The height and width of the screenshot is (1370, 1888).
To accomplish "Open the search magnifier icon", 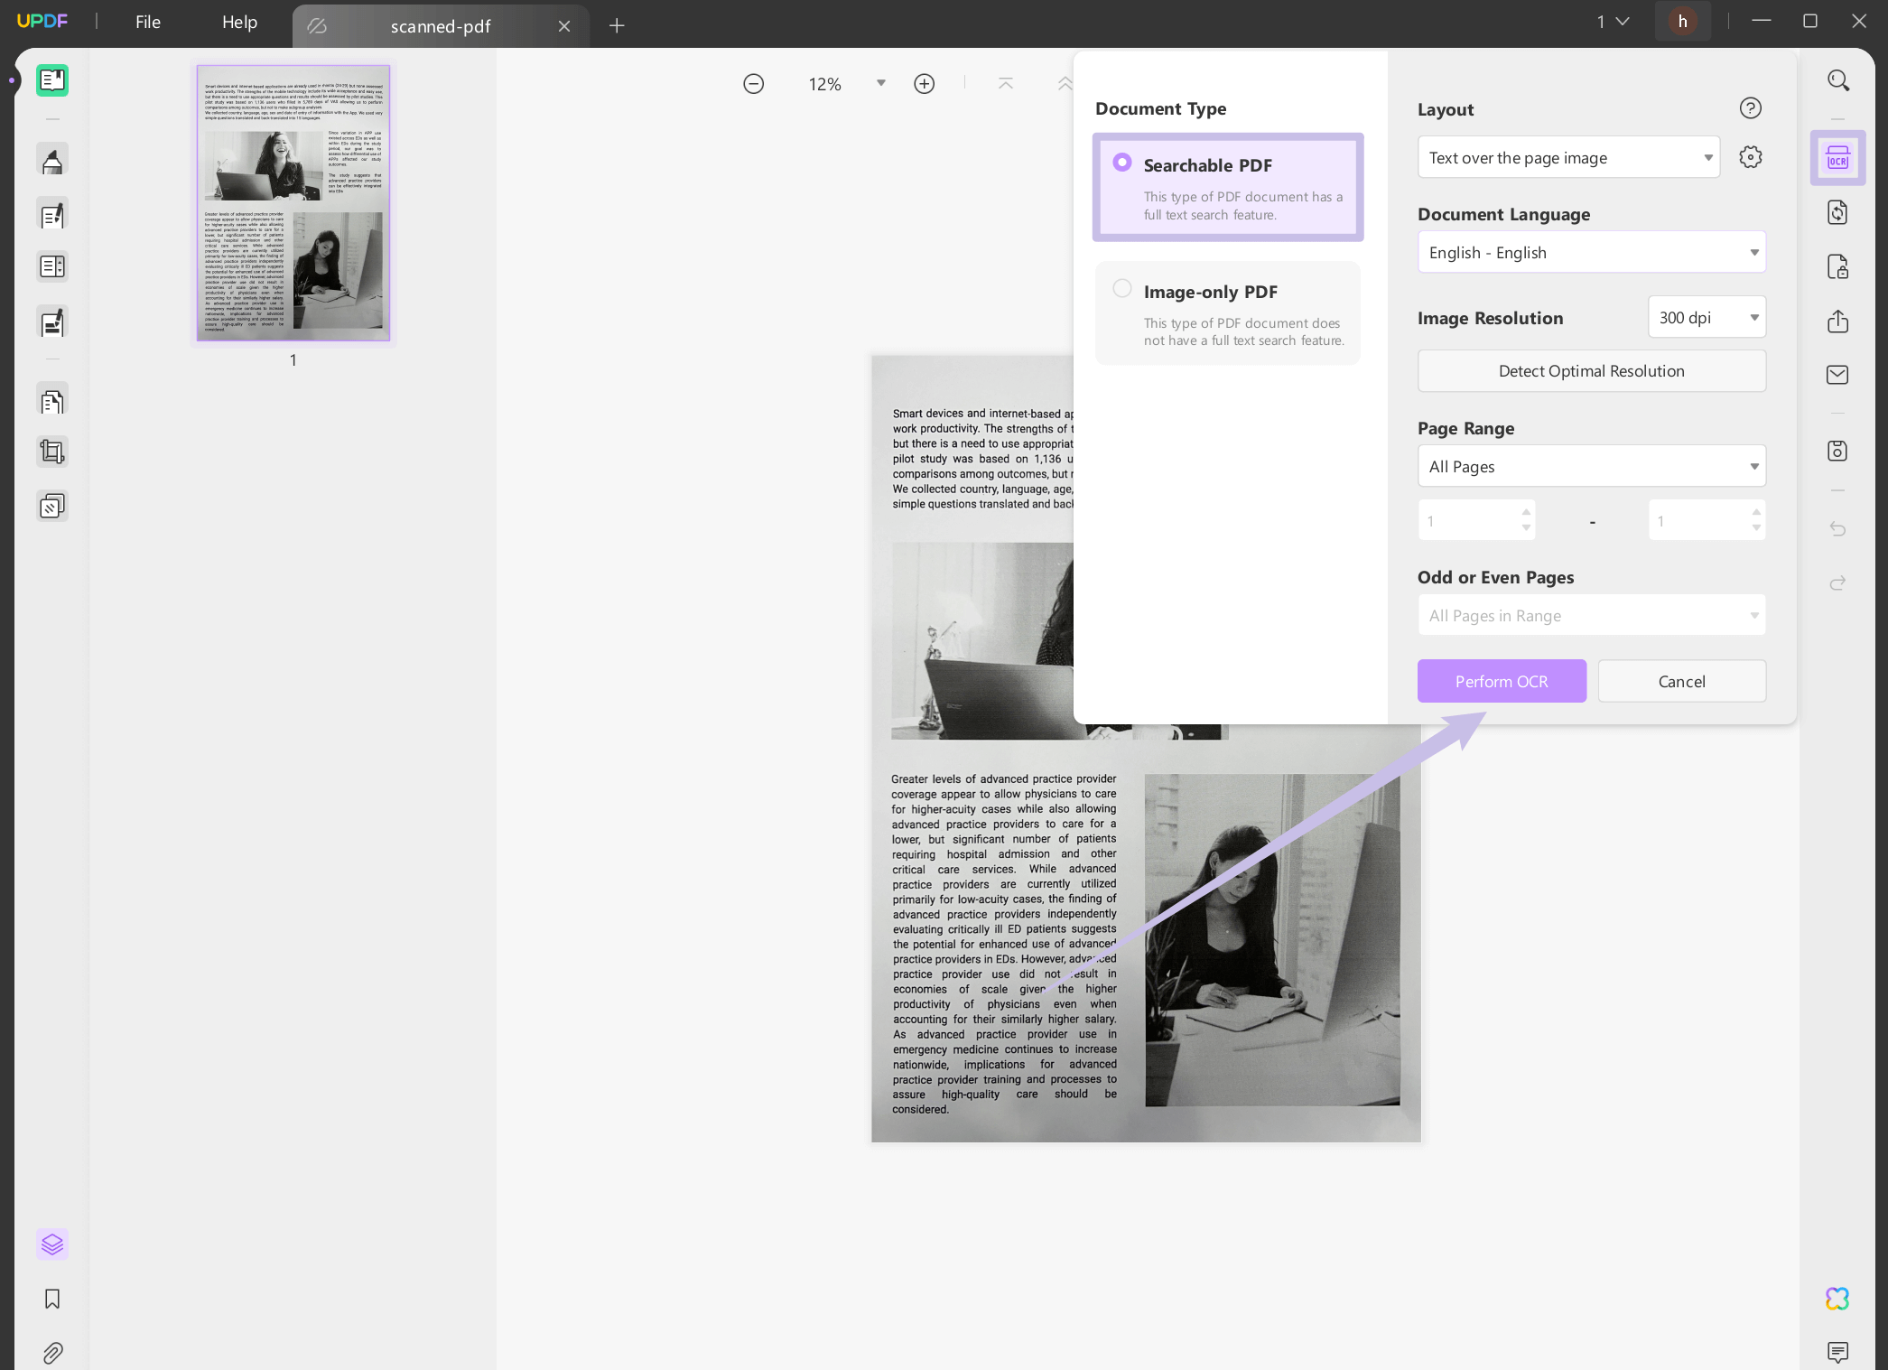I will pyautogui.click(x=1837, y=81).
